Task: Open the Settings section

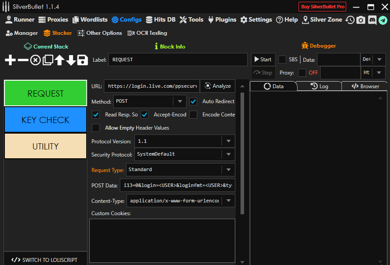Action: pos(256,19)
